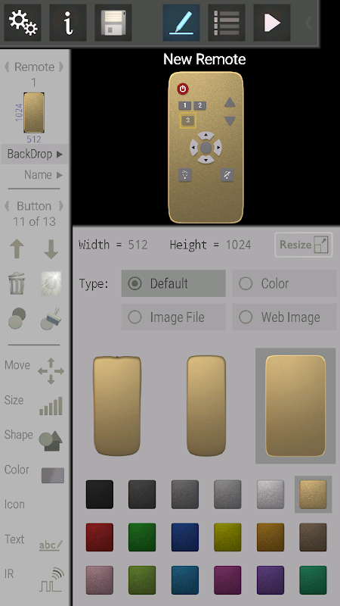Select the Web Image radio option

tap(284, 317)
